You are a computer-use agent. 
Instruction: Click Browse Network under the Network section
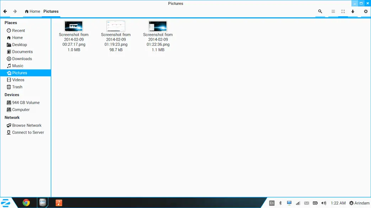[x=26, y=125]
